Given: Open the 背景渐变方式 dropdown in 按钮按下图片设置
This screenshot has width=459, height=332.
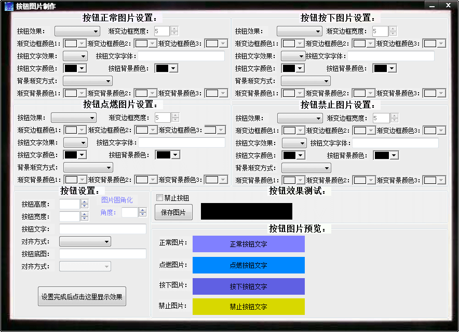Looking at the screenshot, I should pos(305,81).
